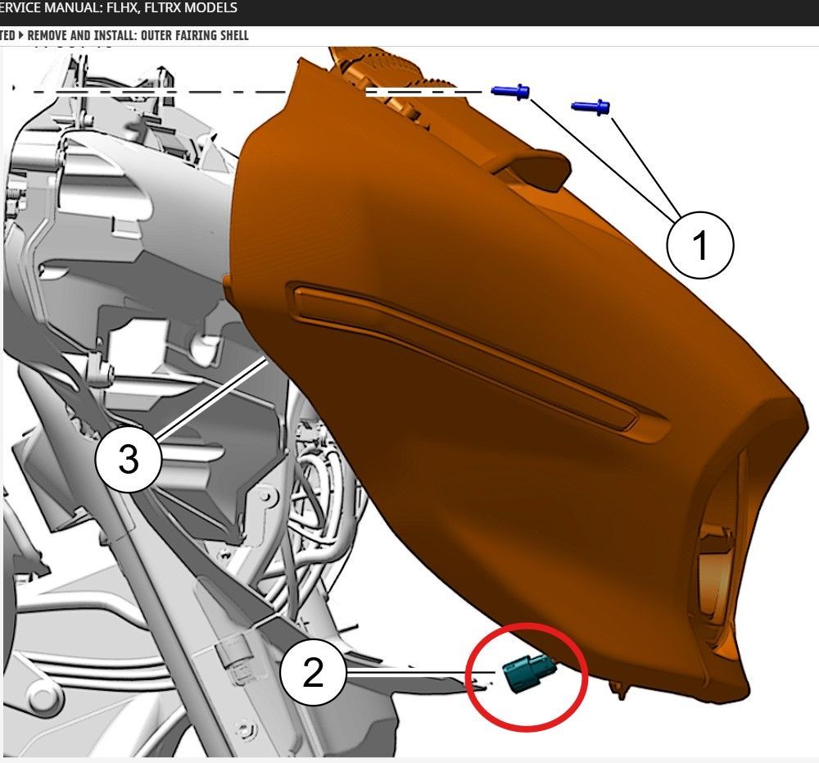This screenshot has width=819, height=763.
Task: Open REMOVE AND INSTALL: OUTER FAIRING SHELL breadcrumb
Action: 138,36
